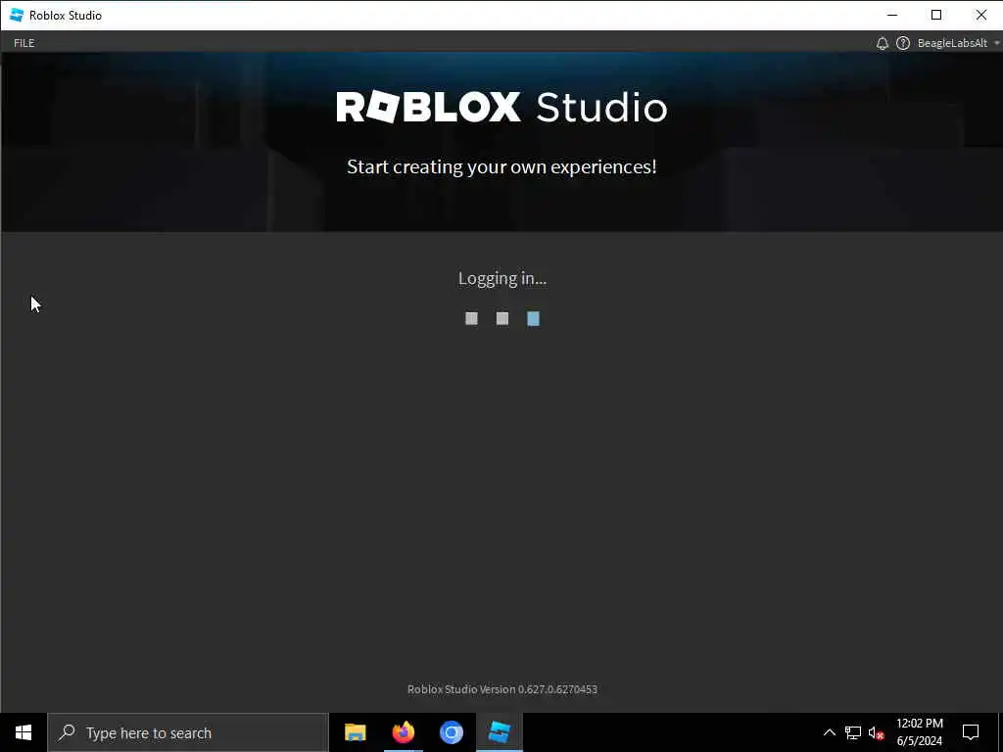Open Chrome from the taskbar
Image resolution: width=1003 pixels, height=752 pixels.
pyautogui.click(x=451, y=732)
